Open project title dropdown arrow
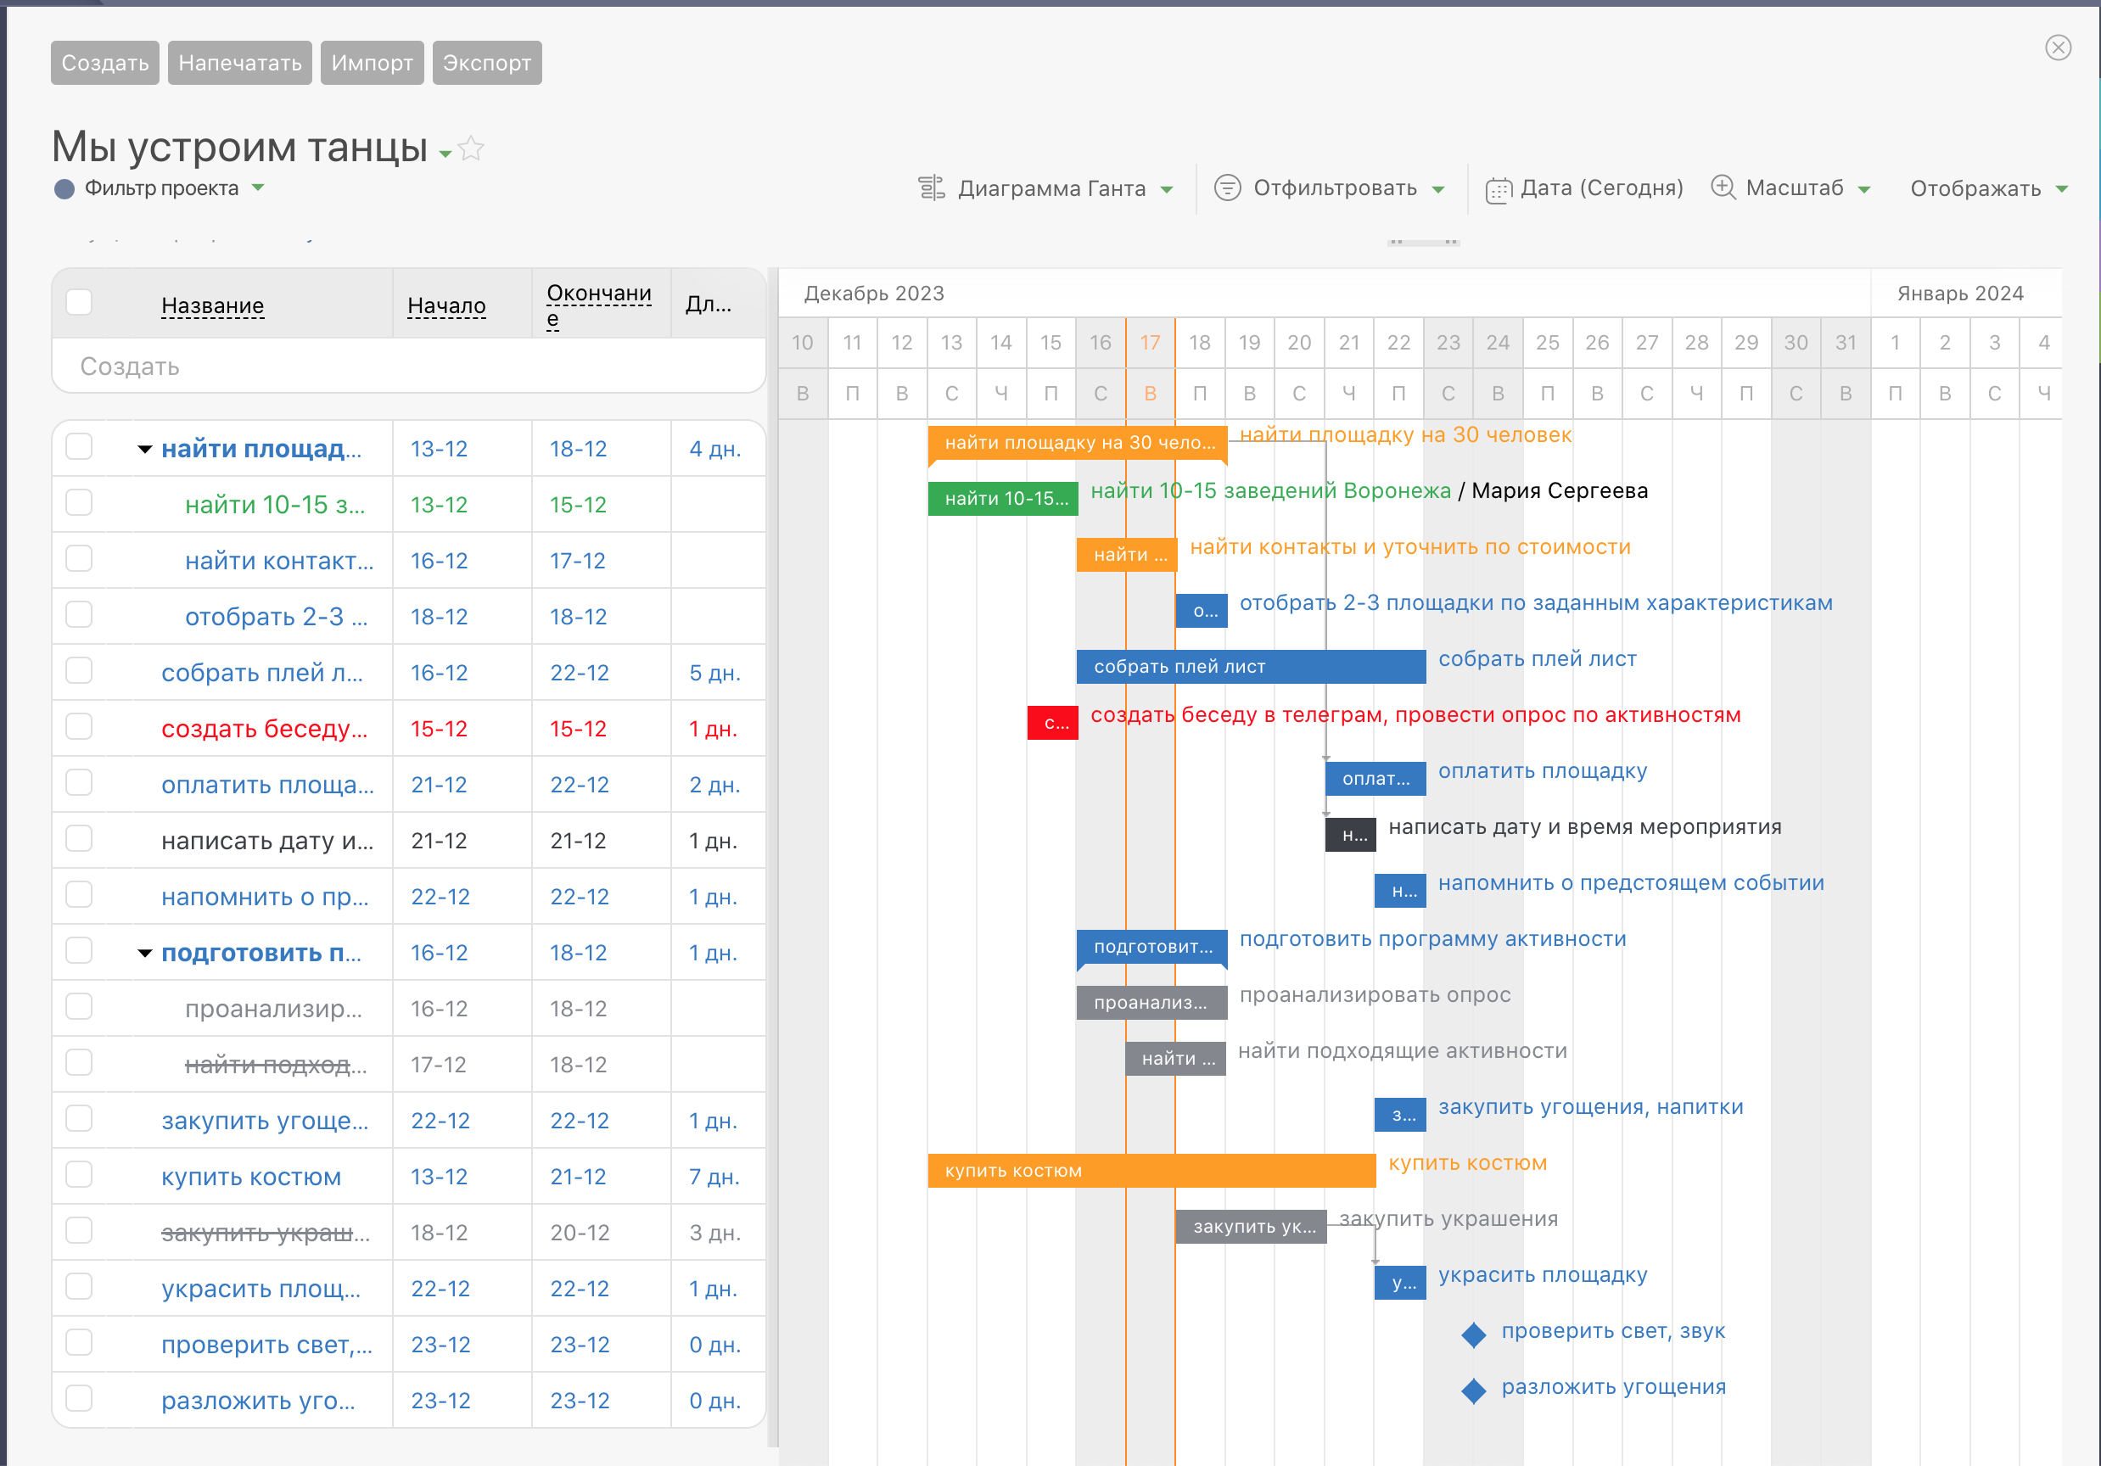2101x1466 pixels. pyautogui.click(x=445, y=154)
